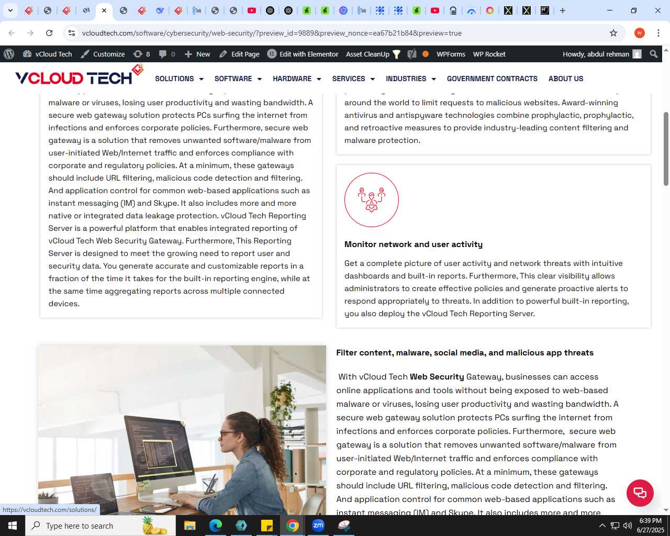Bookmark this page with the star icon
The width and height of the screenshot is (670, 536).
(613, 33)
